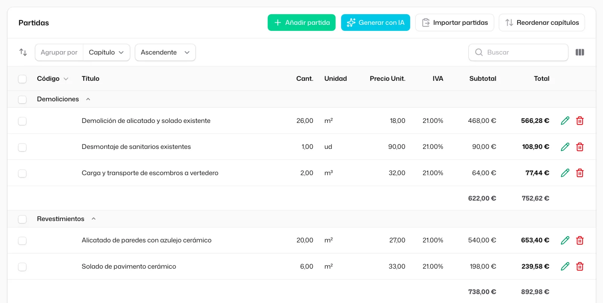Open the Ascendente order dropdown

point(165,52)
